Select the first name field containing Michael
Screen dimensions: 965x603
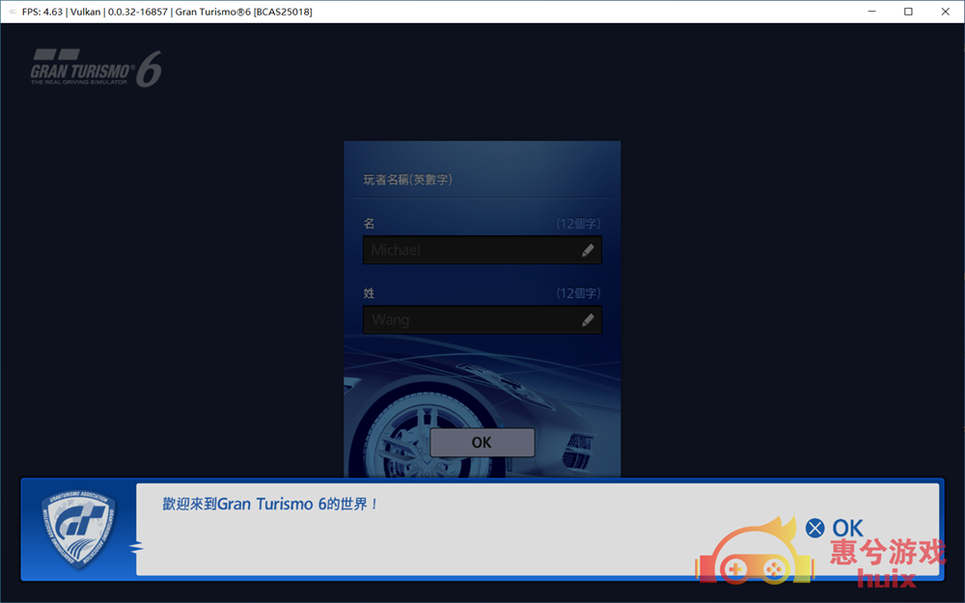point(471,251)
